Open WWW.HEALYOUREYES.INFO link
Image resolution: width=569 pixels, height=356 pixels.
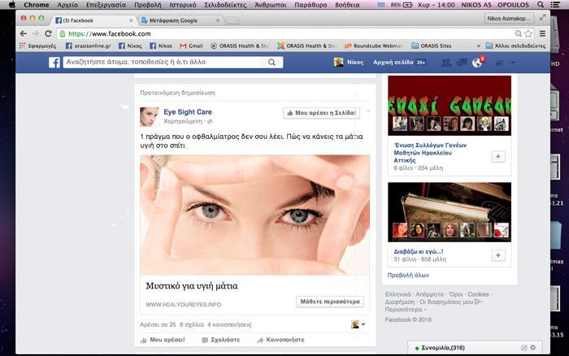[x=183, y=305]
